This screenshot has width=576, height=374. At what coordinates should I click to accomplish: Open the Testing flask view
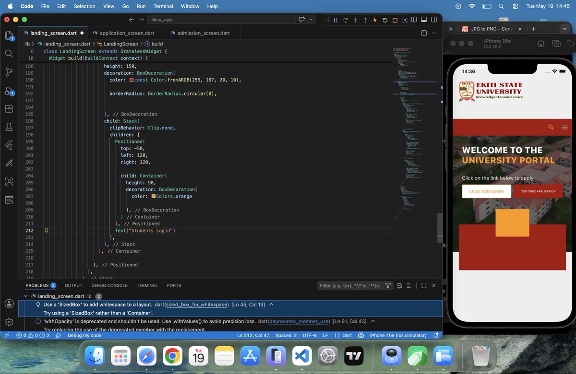tap(9, 127)
